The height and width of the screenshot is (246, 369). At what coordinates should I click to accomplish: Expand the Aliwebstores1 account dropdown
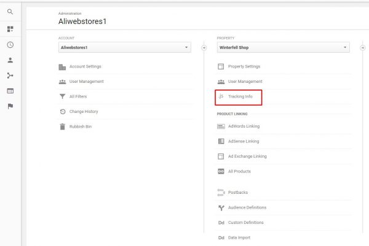point(125,47)
